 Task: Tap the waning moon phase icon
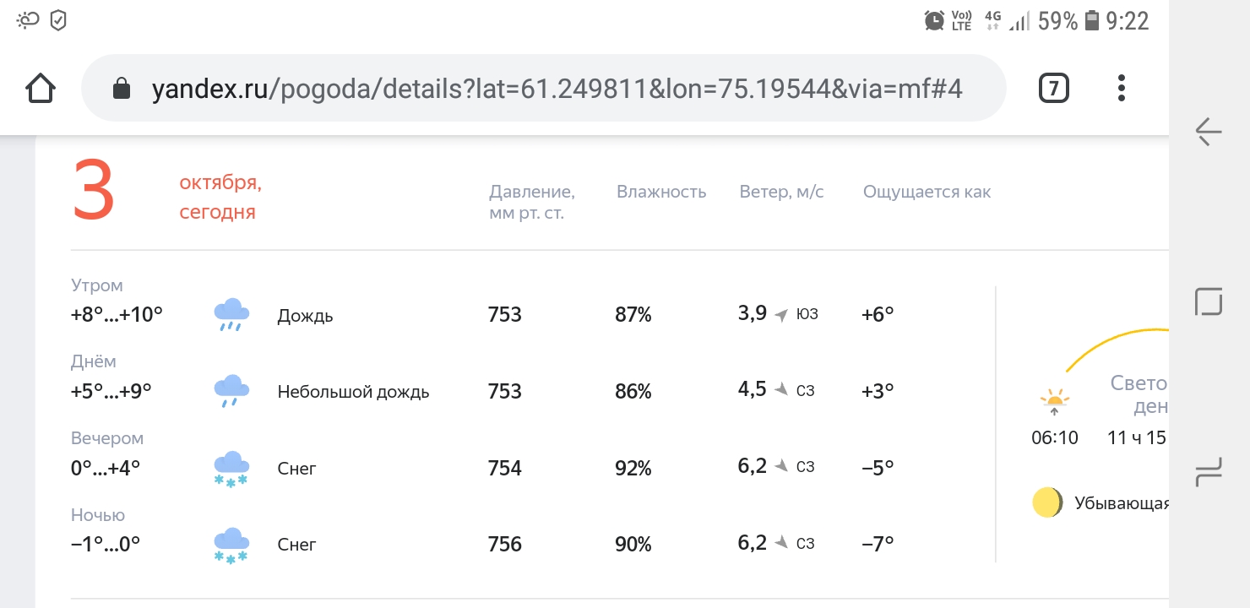tap(1047, 503)
